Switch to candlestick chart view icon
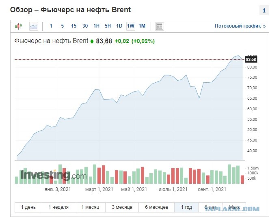 click(x=18, y=26)
